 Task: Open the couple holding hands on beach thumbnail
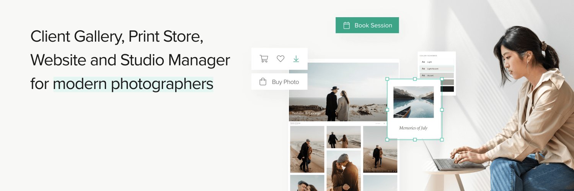(344, 137)
